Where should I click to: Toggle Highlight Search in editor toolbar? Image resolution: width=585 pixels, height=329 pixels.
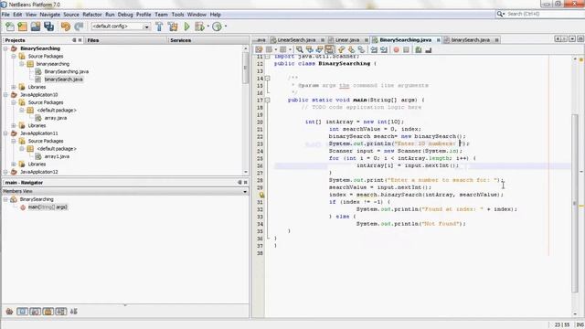pyautogui.click(x=329, y=49)
